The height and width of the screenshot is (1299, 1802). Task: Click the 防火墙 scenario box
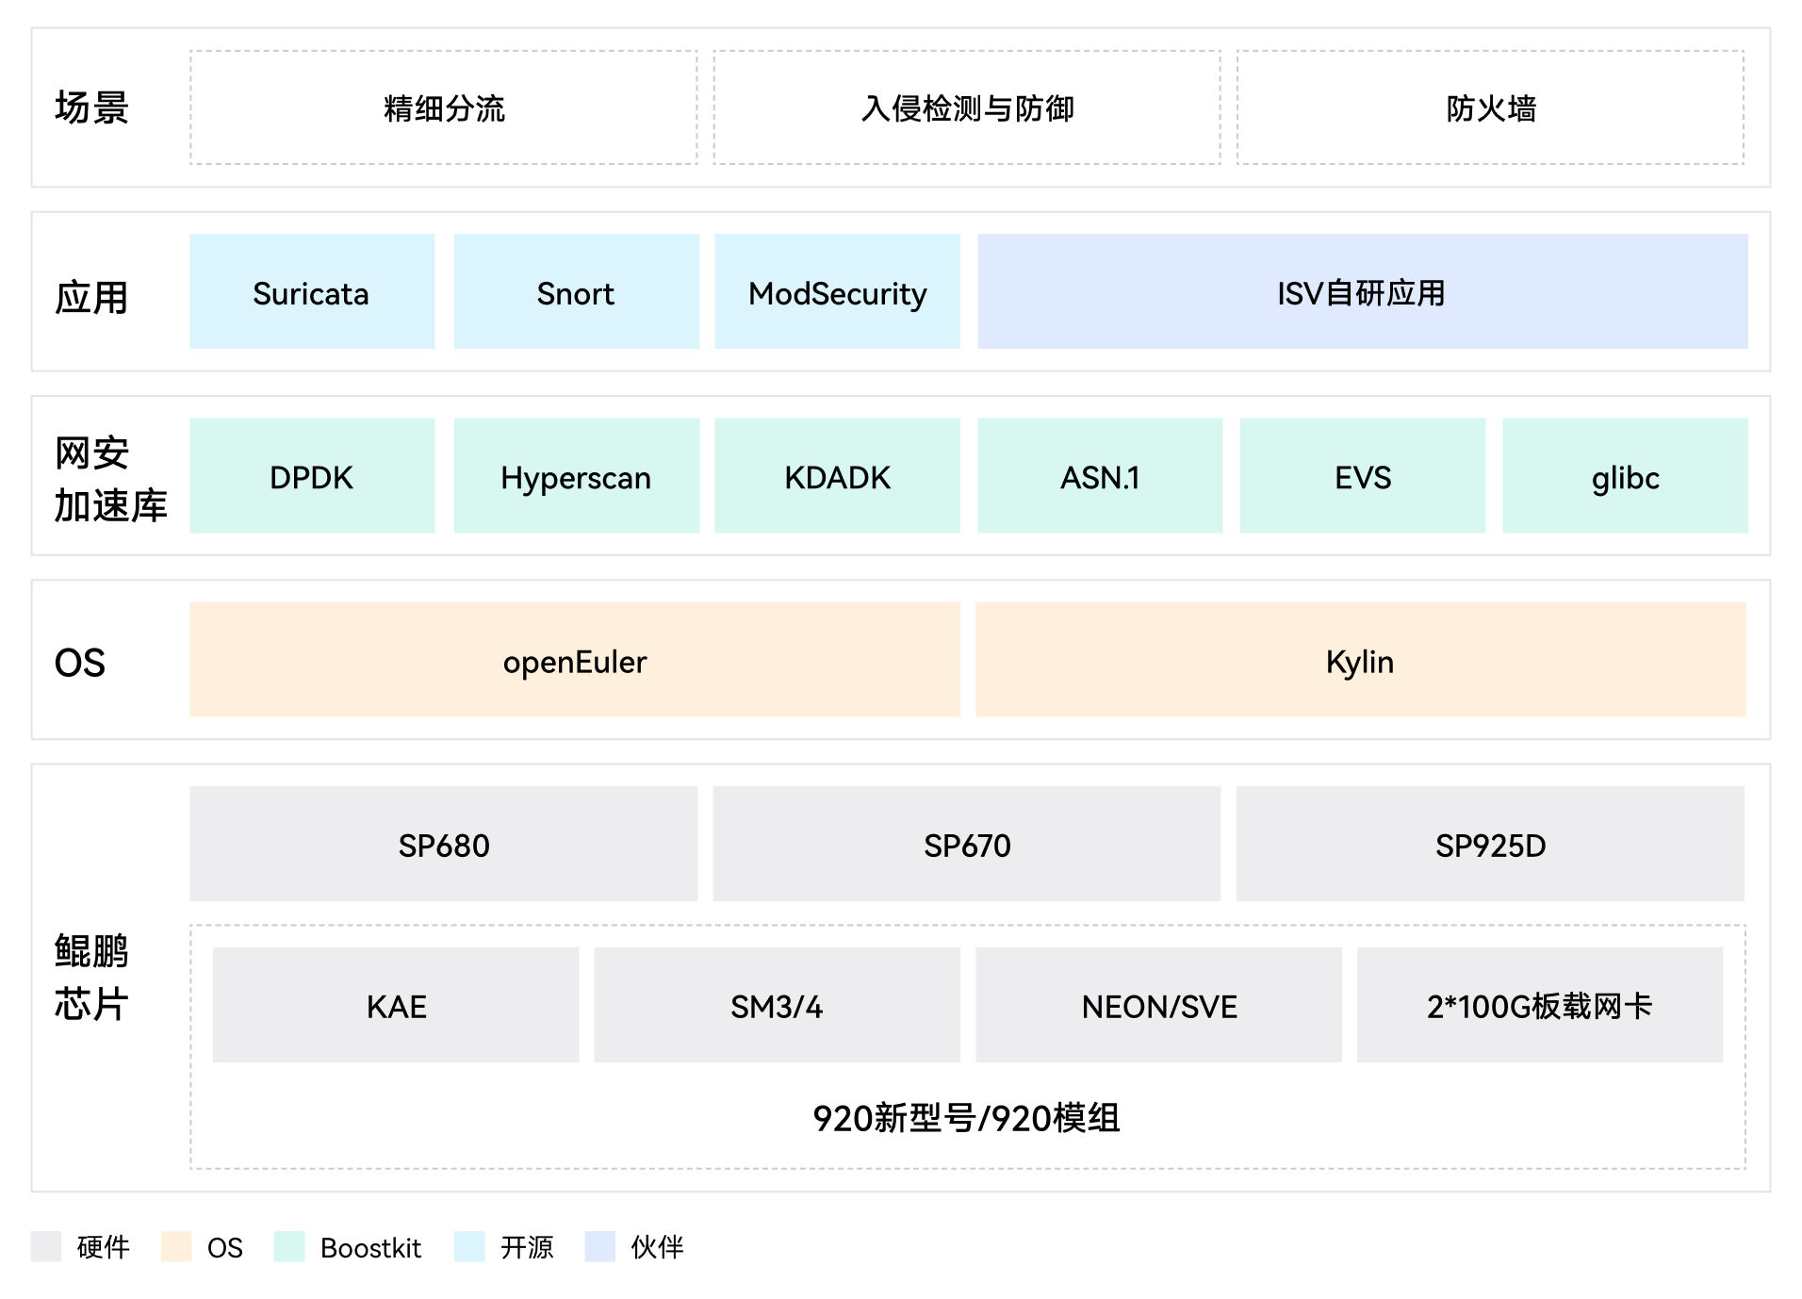point(1490,107)
